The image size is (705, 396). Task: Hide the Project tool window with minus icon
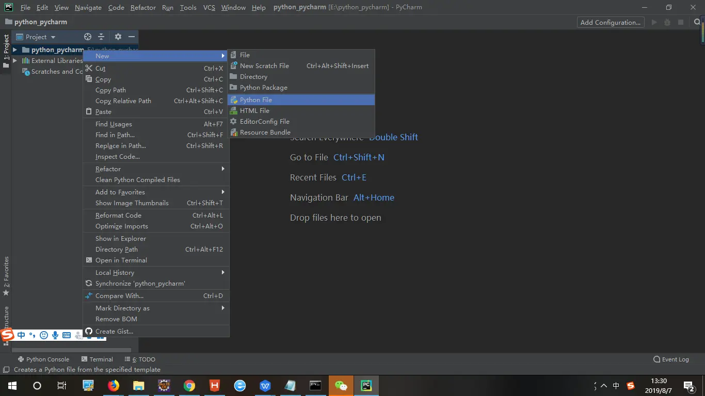tap(132, 37)
